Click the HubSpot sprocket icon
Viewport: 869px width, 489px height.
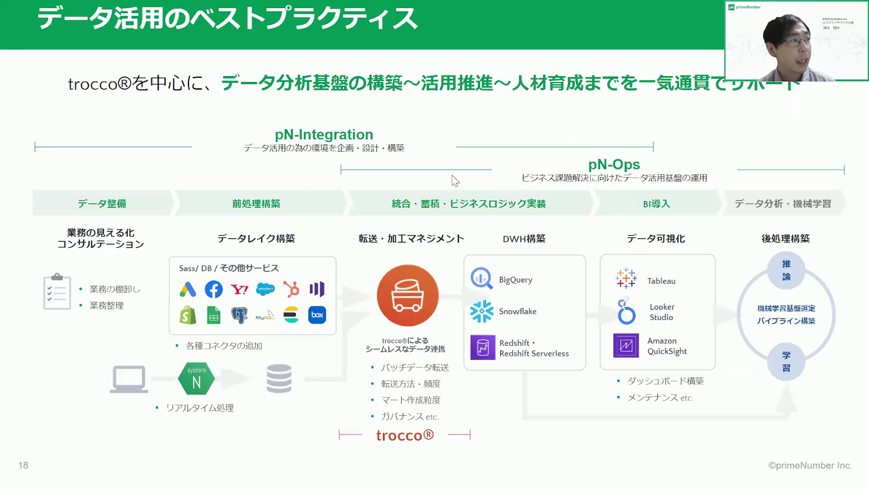(291, 289)
